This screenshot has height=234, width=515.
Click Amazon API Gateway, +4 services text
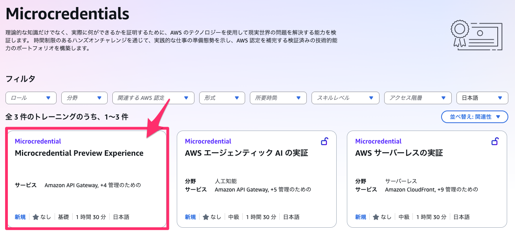(93, 185)
